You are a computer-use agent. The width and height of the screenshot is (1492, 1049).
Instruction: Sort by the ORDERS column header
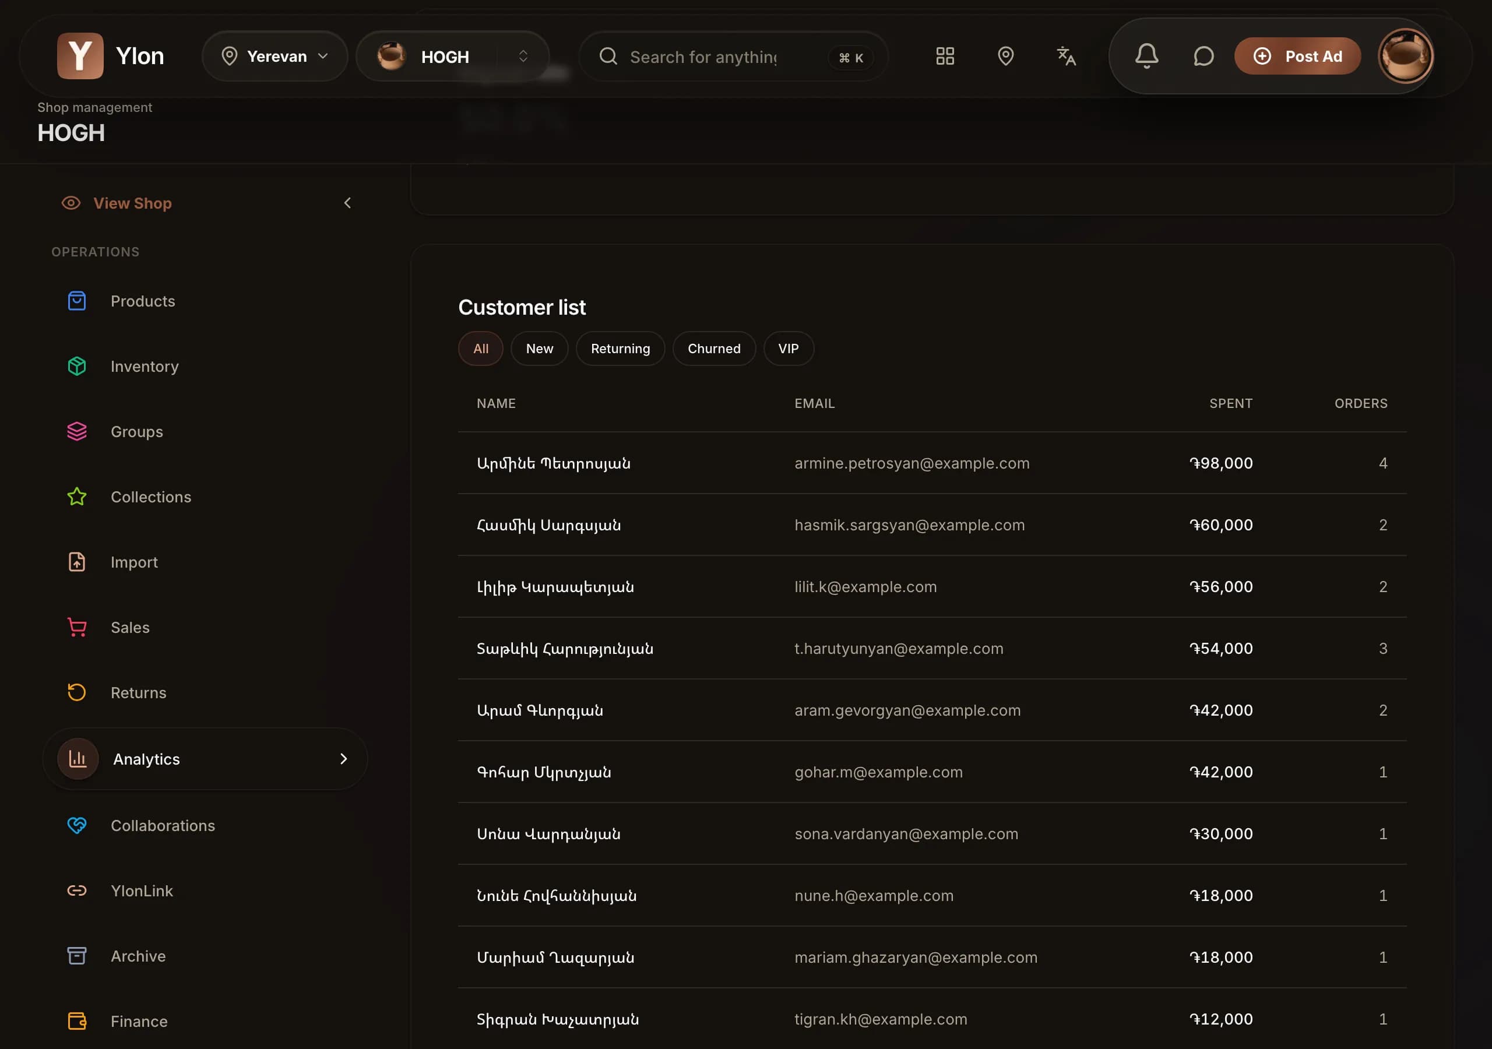tap(1361, 403)
